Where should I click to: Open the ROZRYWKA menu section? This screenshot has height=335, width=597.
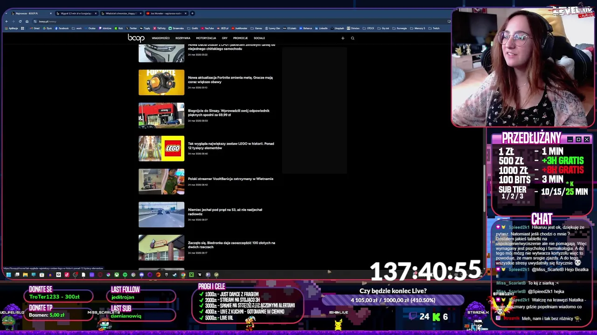183,38
